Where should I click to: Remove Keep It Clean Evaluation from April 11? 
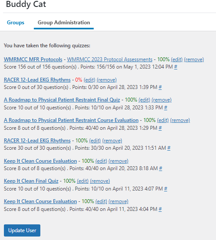click(118, 201)
